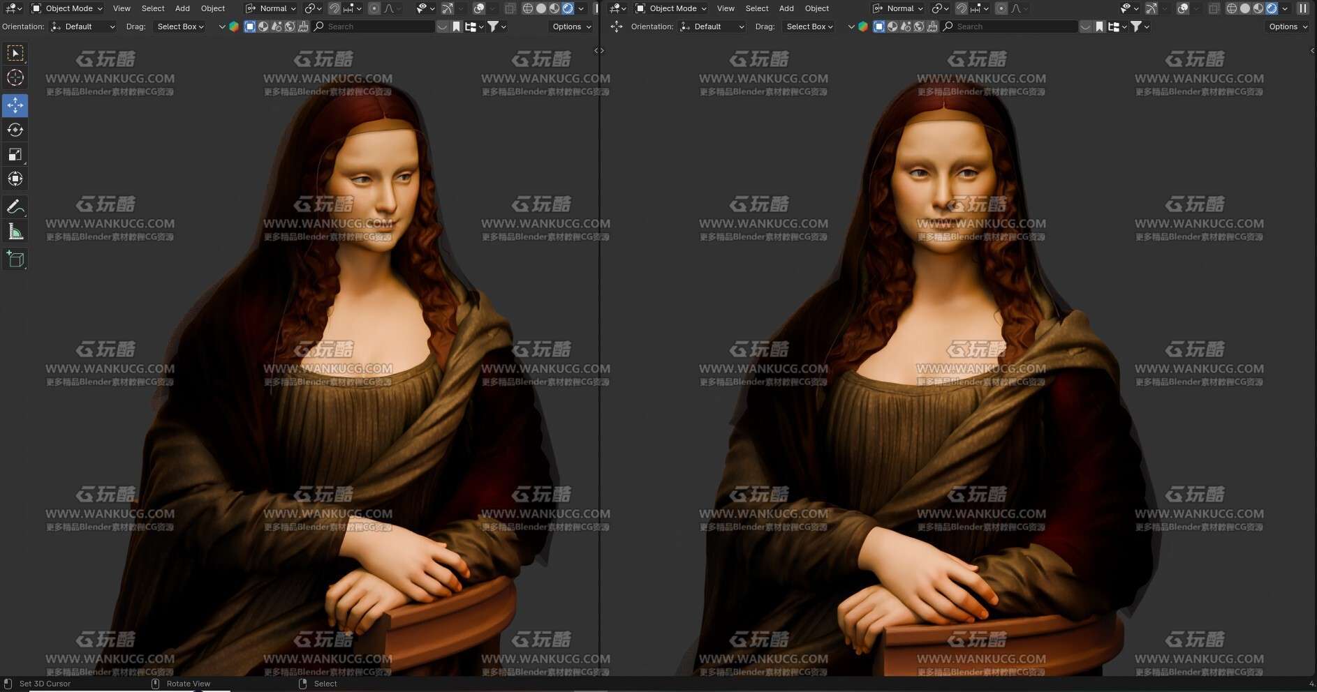
Task: Switch left viewport to solid shading
Action: click(x=541, y=8)
